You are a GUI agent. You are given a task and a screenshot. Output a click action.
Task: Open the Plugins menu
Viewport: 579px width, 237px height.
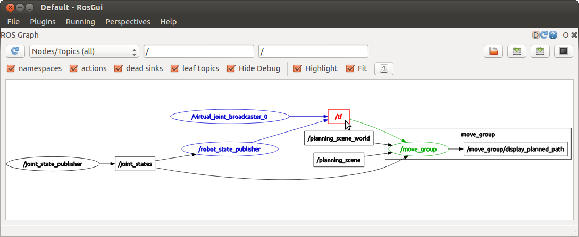43,22
